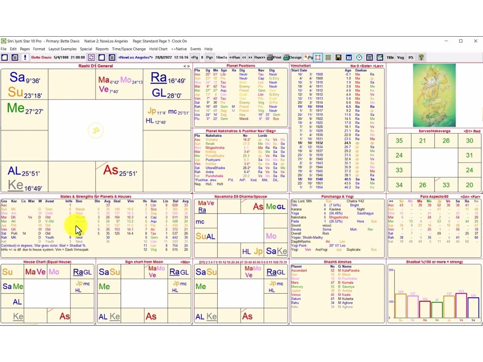
Task: Click <Date> in Vimshottari header
Action: (366, 66)
